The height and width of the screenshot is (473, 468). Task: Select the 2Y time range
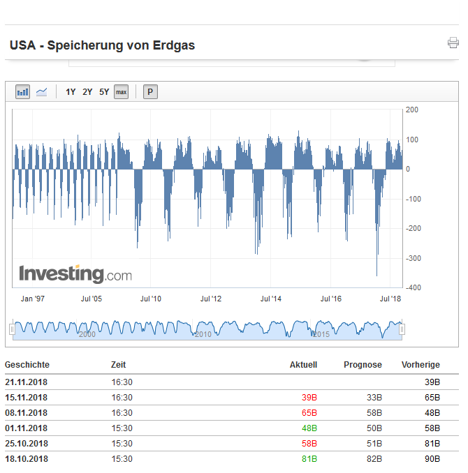(x=87, y=91)
